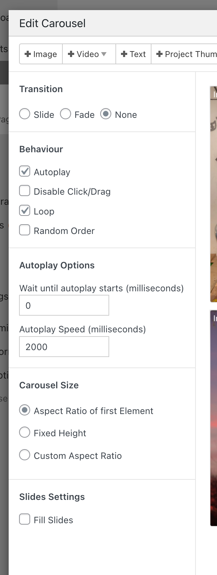The image size is (217, 575).
Task: Click the plus icon on the Video button
Action: coord(71,54)
